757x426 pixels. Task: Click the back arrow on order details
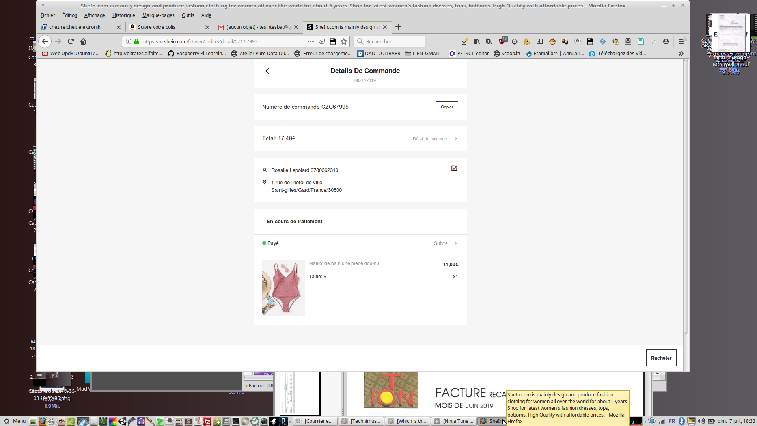(x=267, y=71)
